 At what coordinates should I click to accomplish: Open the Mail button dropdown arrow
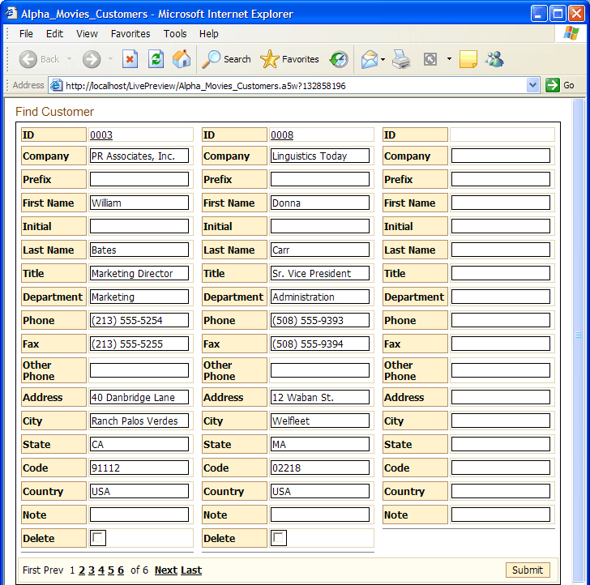(x=383, y=59)
